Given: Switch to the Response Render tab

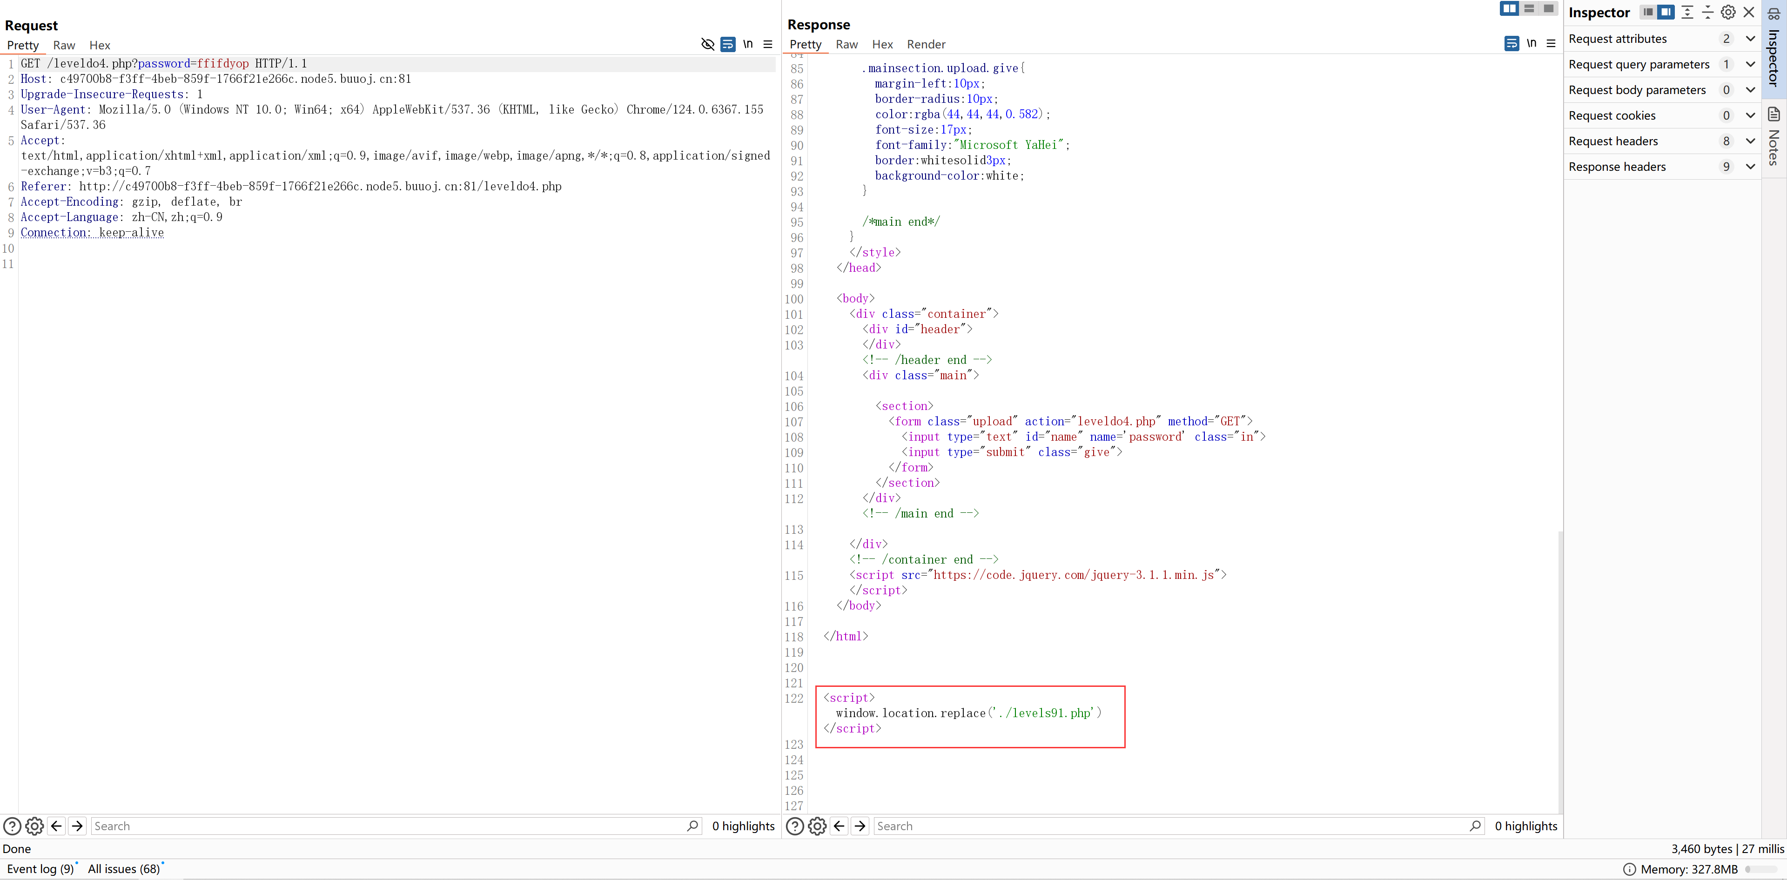Looking at the screenshot, I should coord(926,44).
